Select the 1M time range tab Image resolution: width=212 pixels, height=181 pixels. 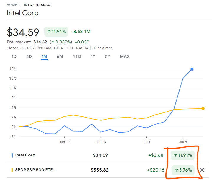pyautogui.click(x=44, y=56)
